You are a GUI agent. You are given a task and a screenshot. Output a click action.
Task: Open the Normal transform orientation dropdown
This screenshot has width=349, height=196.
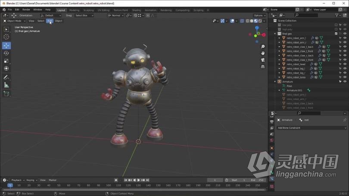coord(115,16)
